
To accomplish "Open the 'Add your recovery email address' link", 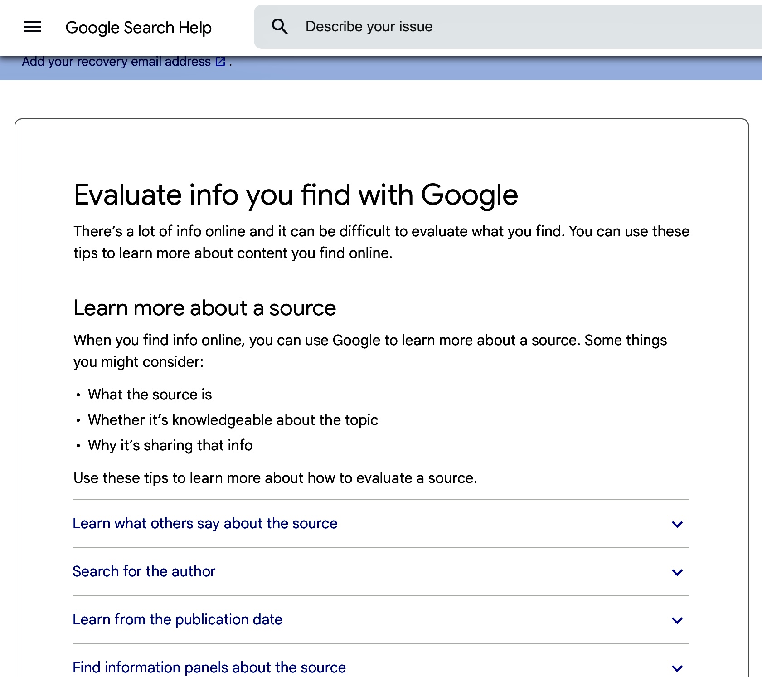I will pyautogui.click(x=116, y=62).
